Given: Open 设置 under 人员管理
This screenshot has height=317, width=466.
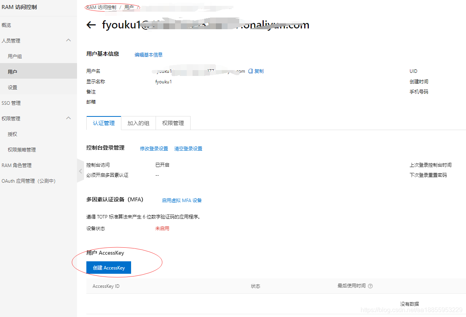Looking at the screenshot, I should pos(12,87).
